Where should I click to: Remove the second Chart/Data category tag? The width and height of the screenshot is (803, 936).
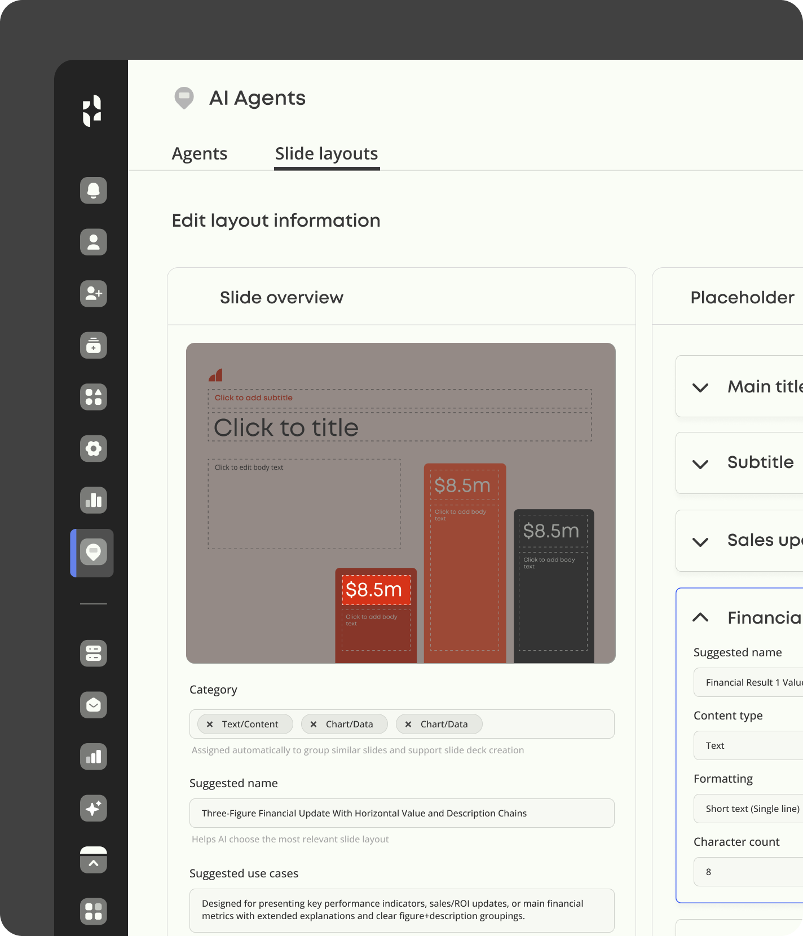click(x=408, y=724)
